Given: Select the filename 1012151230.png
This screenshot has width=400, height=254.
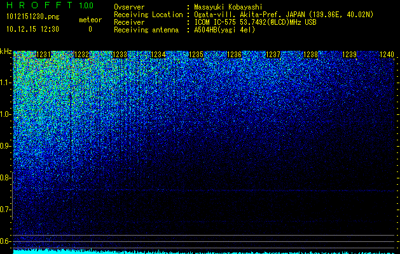Looking at the screenshot, I should click(33, 17).
